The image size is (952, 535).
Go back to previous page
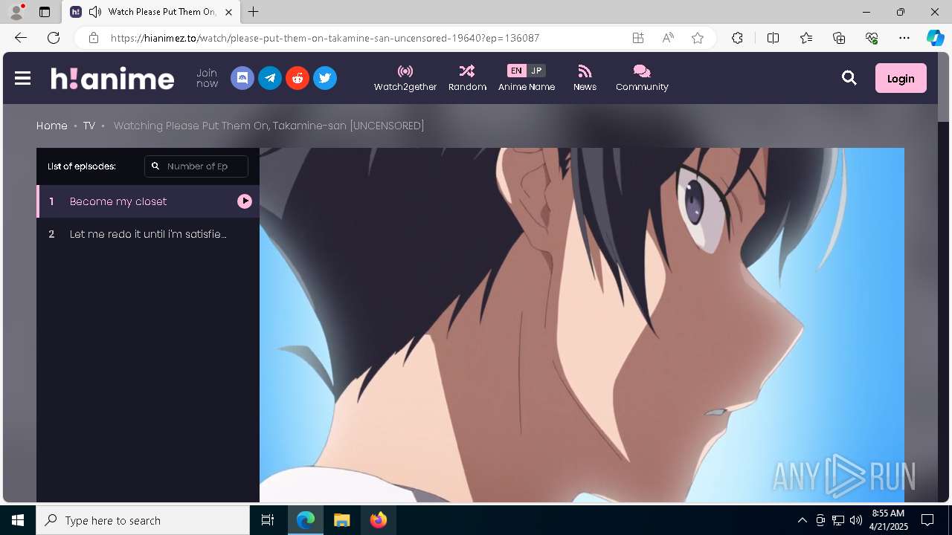coord(21,38)
